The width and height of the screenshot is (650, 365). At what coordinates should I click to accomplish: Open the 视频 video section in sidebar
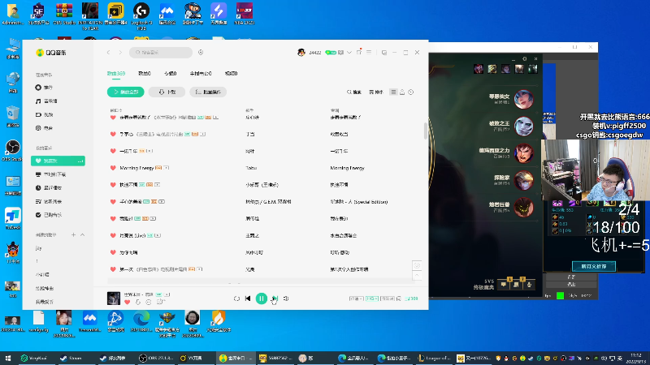pos(45,114)
